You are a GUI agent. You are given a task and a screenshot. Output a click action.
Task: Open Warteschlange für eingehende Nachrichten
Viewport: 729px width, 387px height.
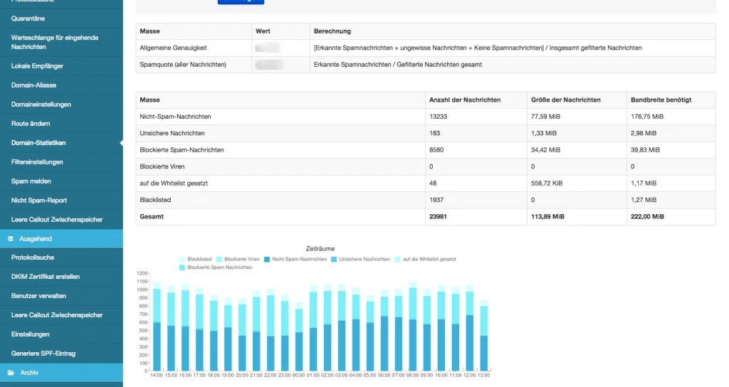[55, 42]
